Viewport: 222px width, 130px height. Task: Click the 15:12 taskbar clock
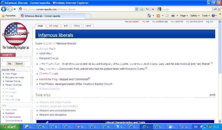coord(216,127)
